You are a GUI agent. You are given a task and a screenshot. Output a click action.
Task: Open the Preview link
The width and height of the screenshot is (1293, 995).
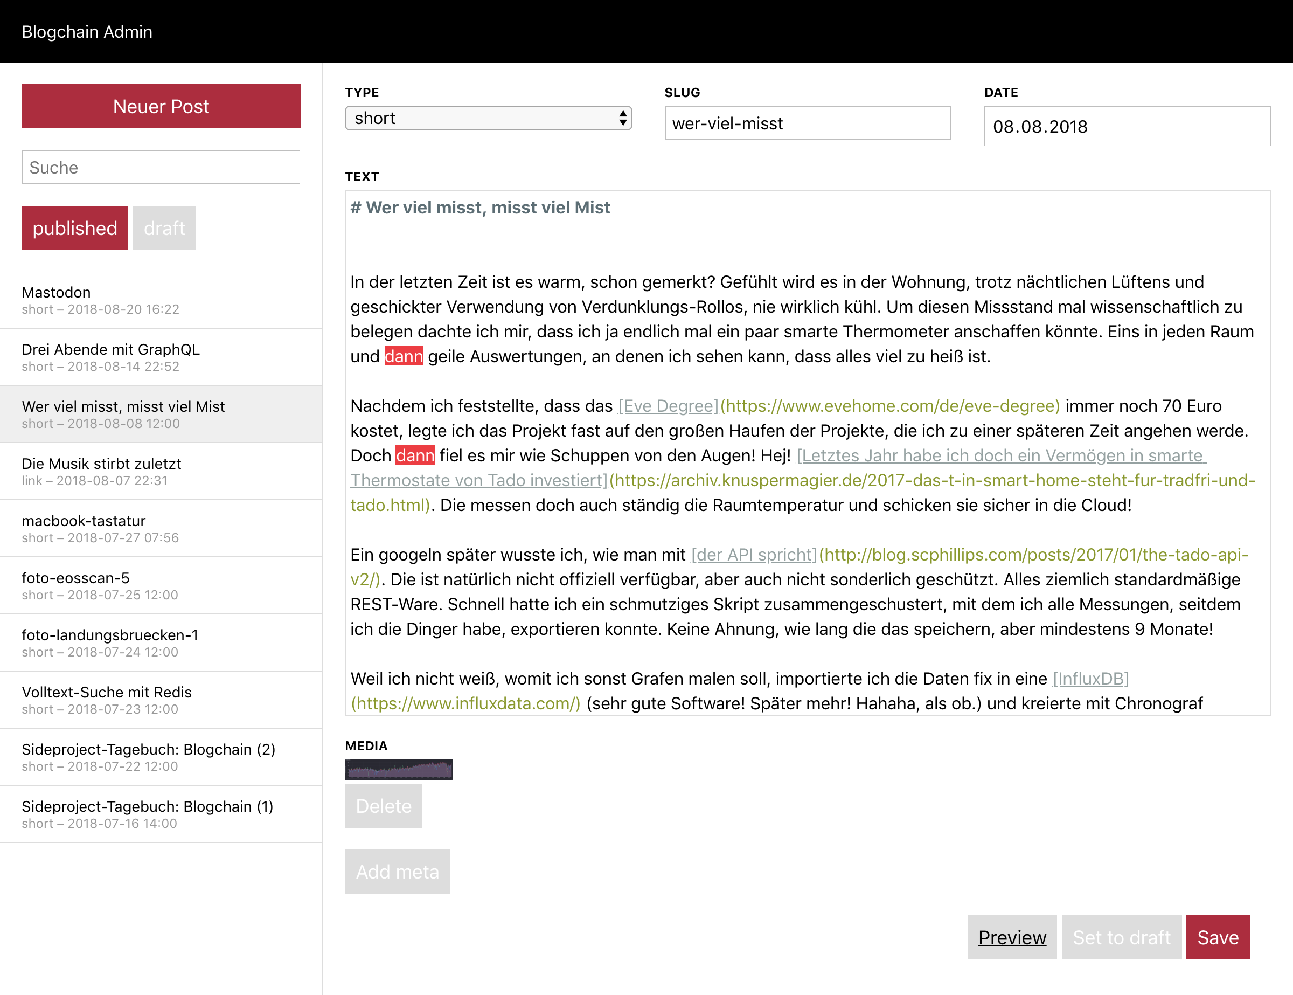pos(1011,937)
